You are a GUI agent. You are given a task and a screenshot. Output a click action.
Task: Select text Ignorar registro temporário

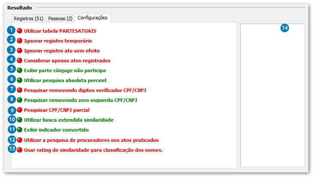click(58, 41)
